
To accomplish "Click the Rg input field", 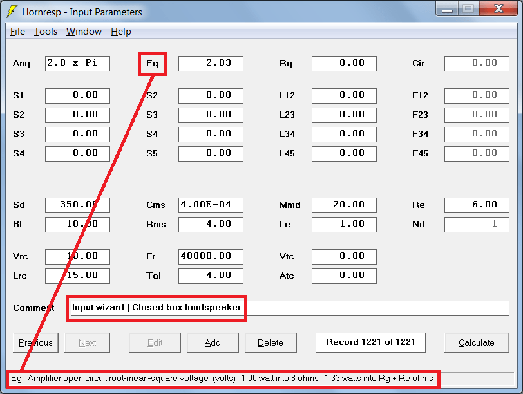I will (344, 63).
